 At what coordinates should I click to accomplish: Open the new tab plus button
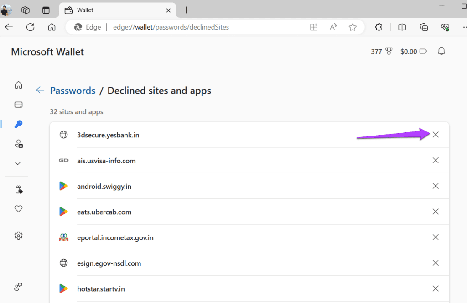(186, 10)
